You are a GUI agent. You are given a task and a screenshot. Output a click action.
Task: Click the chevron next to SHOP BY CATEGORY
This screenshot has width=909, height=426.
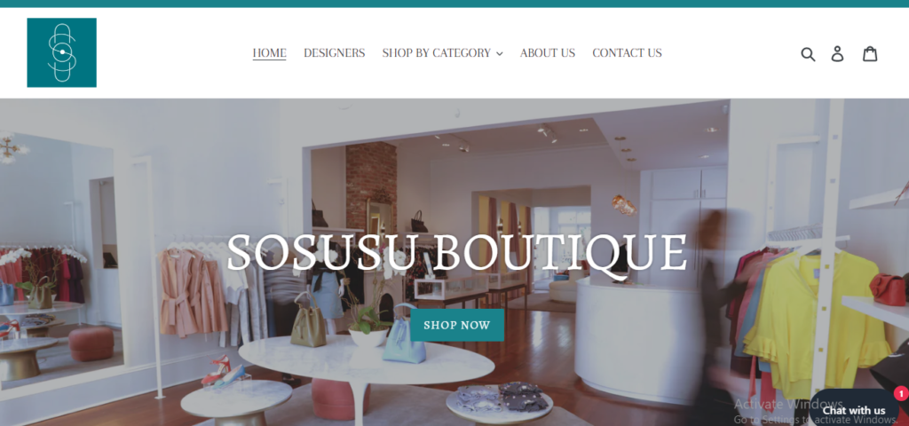(499, 54)
